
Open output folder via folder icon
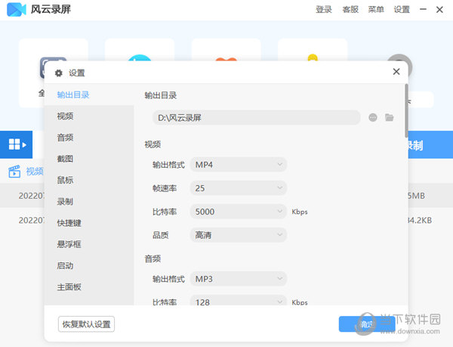point(389,117)
